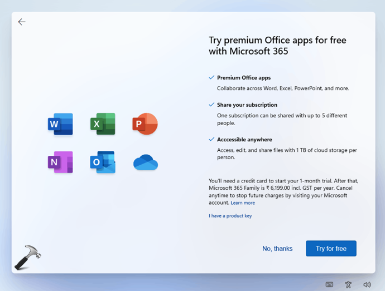Screen dimensions: 385x291
Task: Click the OneNote app icon
Action: (x=60, y=162)
